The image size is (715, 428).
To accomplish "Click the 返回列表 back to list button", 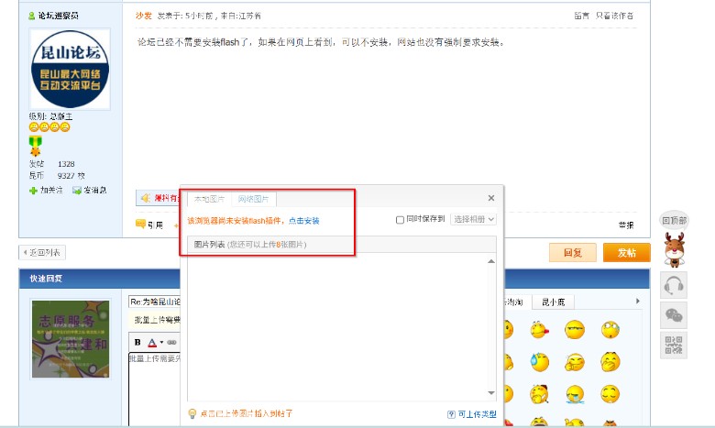I will click(41, 252).
